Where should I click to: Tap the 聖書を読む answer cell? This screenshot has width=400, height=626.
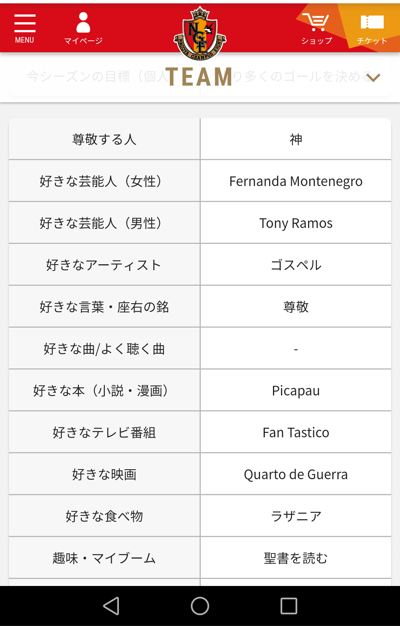[x=296, y=558]
